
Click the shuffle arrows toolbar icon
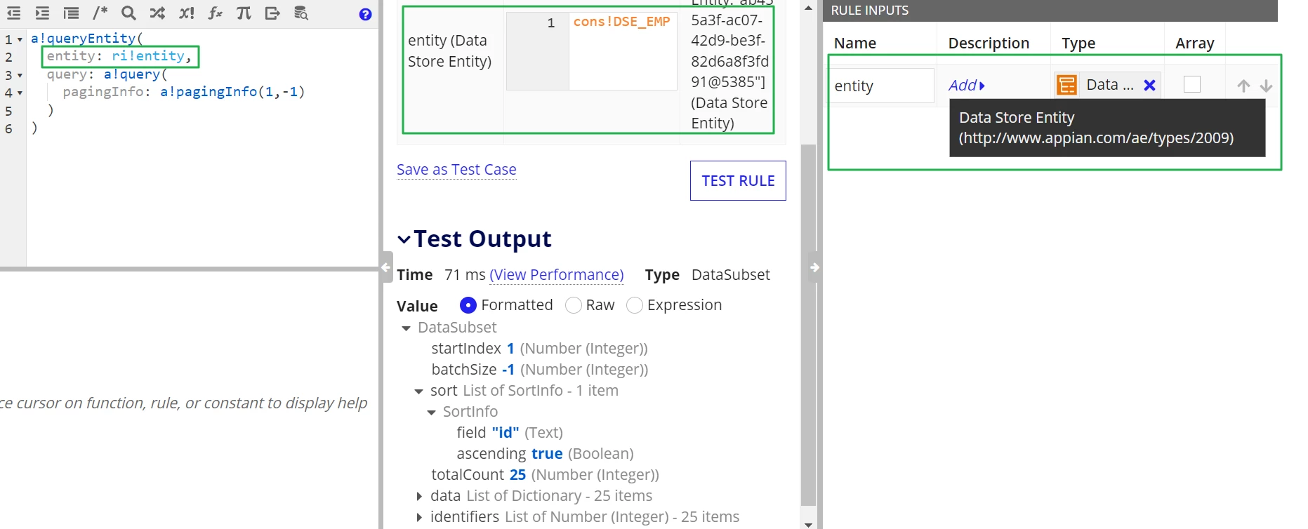[x=157, y=13]
